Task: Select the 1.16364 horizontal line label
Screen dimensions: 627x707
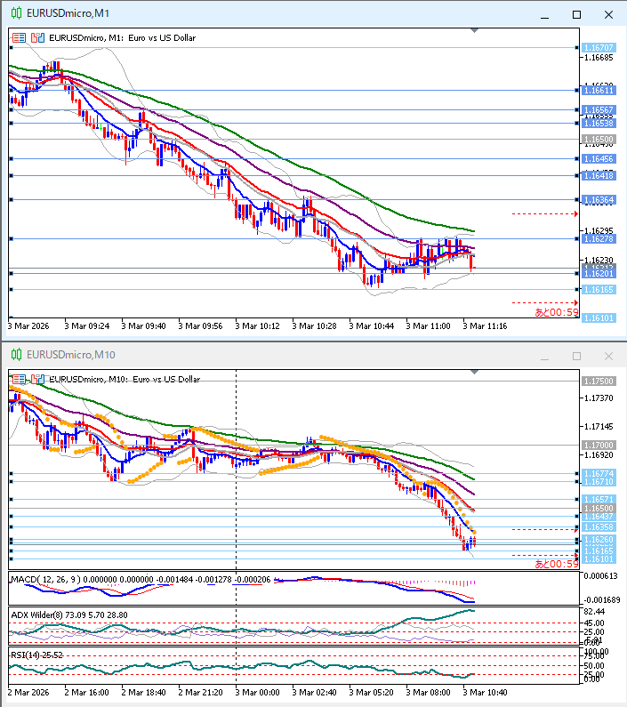Action: pos(599,200)
